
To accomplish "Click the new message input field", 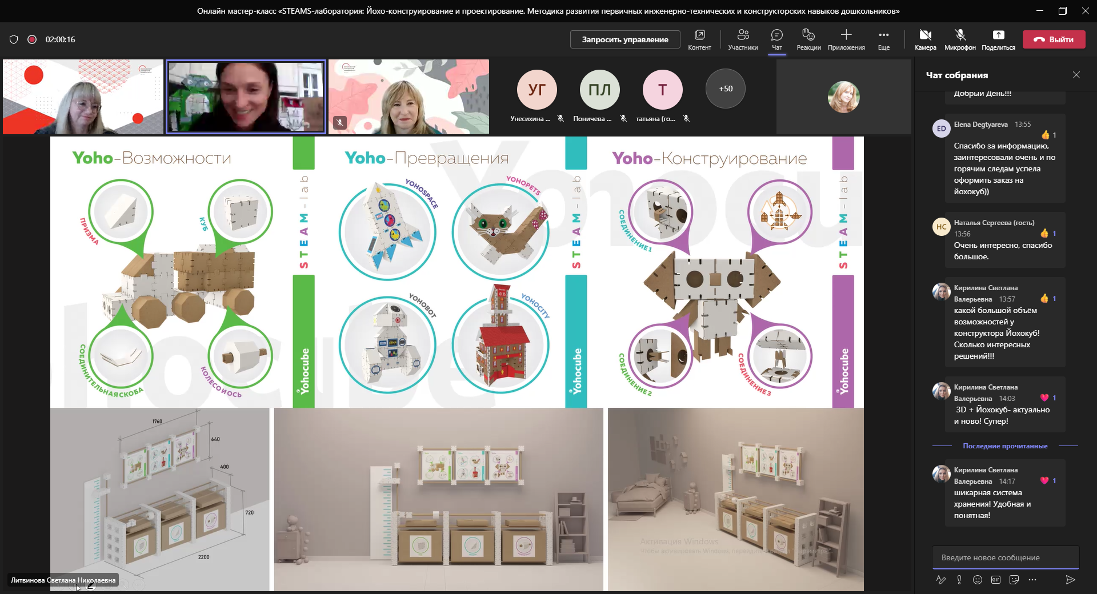I will (x=1006, y=557).
